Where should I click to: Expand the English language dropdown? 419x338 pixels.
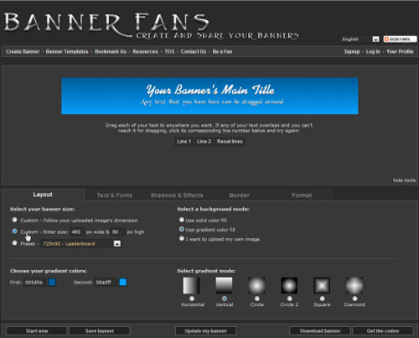click(x=360, y=39)
